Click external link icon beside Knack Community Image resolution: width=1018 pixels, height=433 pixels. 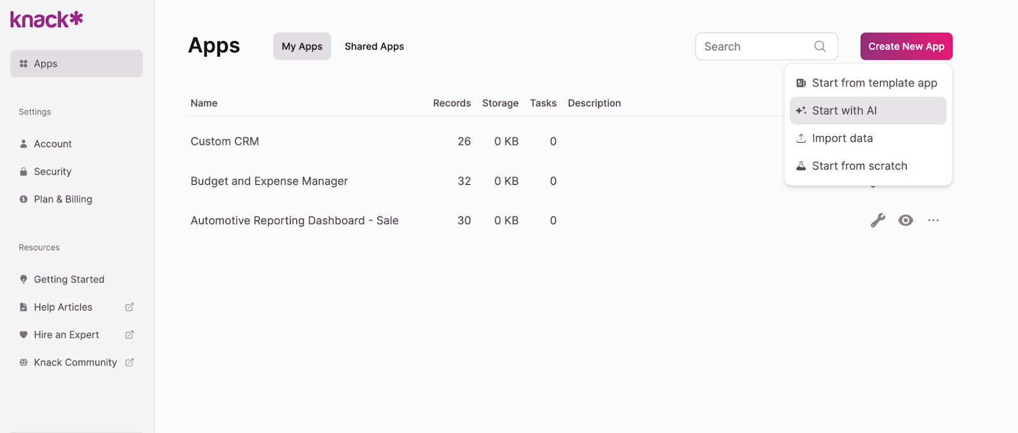tap(129, 363)
